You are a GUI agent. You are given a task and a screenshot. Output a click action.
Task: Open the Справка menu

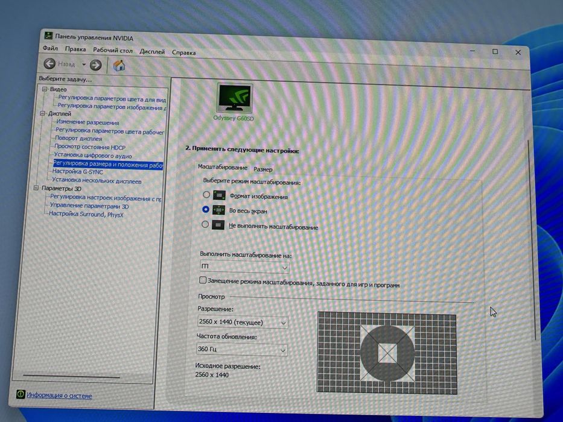(184, 53)
